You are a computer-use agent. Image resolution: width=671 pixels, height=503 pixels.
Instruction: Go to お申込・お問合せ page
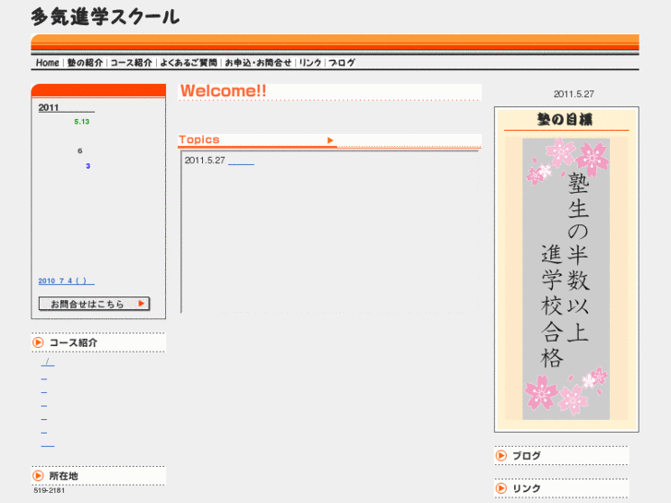[258, 63]
